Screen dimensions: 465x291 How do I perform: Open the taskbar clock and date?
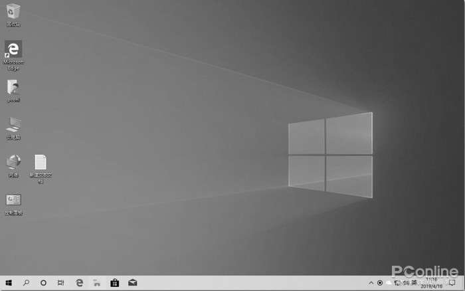pyautogui.click(x=430, y=282)
